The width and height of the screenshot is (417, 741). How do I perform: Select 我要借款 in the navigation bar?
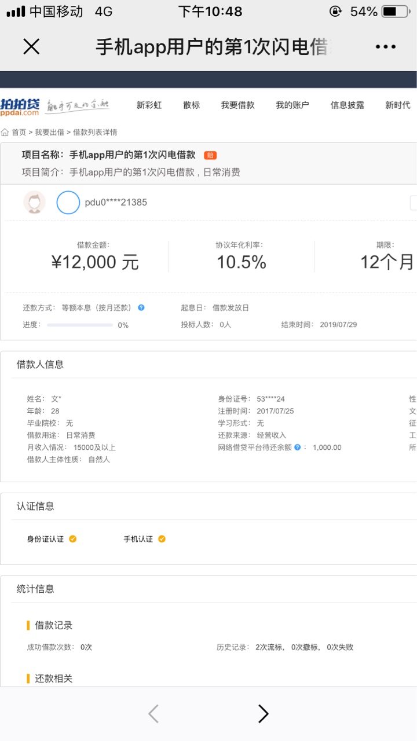click(237, 105)
